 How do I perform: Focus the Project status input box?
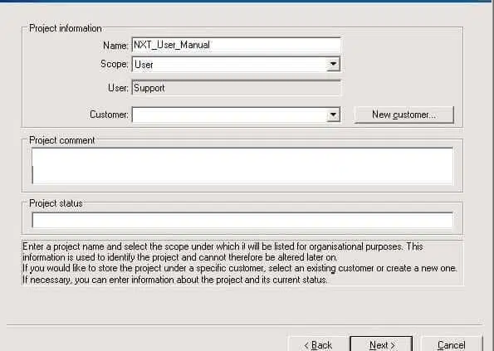(242, 220)
